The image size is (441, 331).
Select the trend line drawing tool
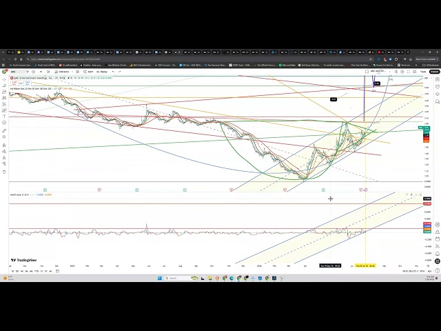point(4,86)
